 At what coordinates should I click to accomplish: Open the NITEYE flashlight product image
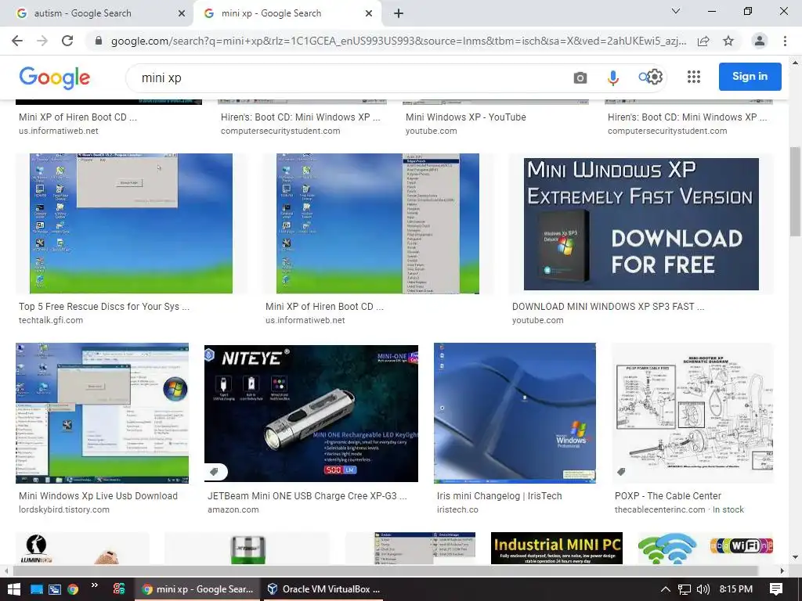311,413
